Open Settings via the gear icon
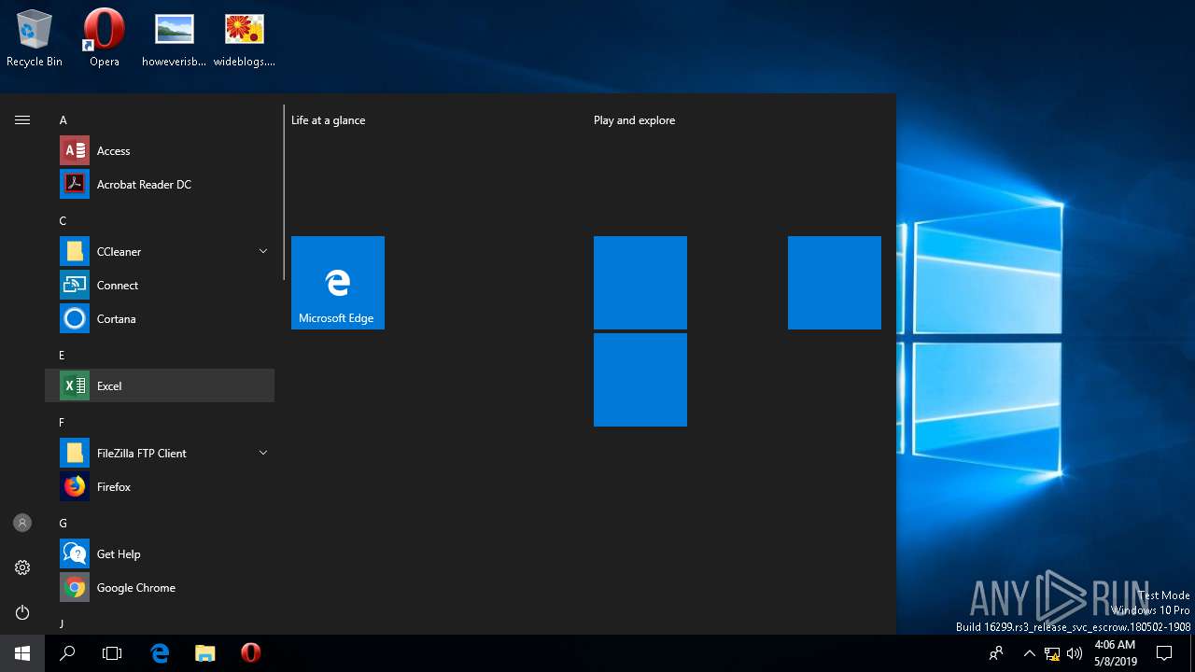The width and height of the screenshot is (1195, 672). (x=22, y=567)
